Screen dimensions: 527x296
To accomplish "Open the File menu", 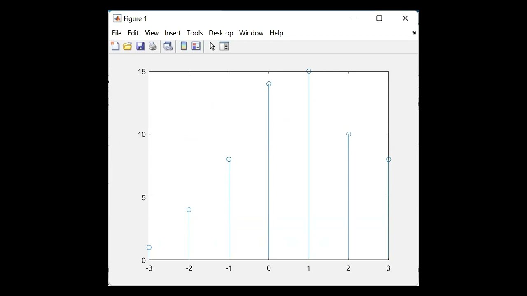I will pos(117,33).
